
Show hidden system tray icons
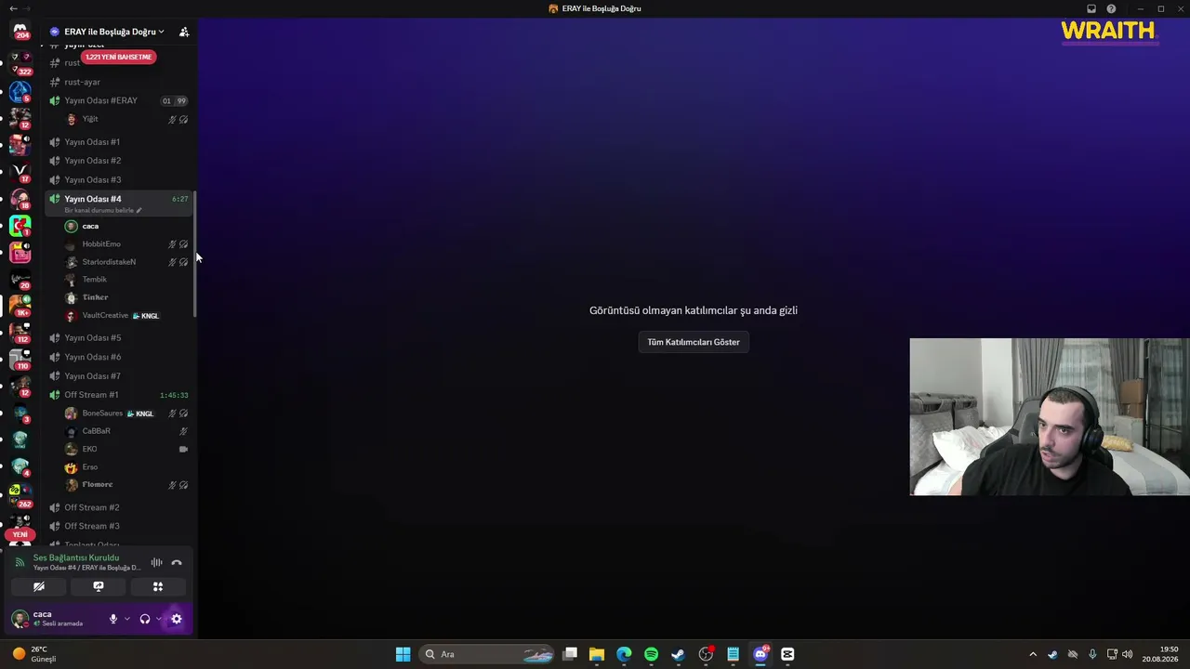[1032, 654]
